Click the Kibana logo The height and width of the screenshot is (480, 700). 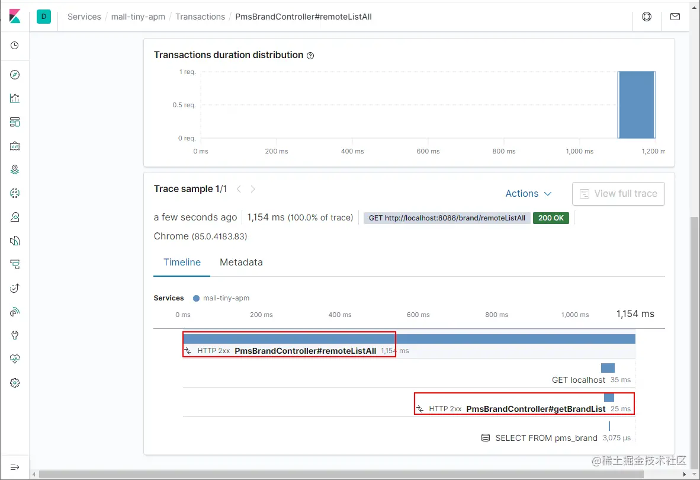pyautogui.click(x=15, y=17)
